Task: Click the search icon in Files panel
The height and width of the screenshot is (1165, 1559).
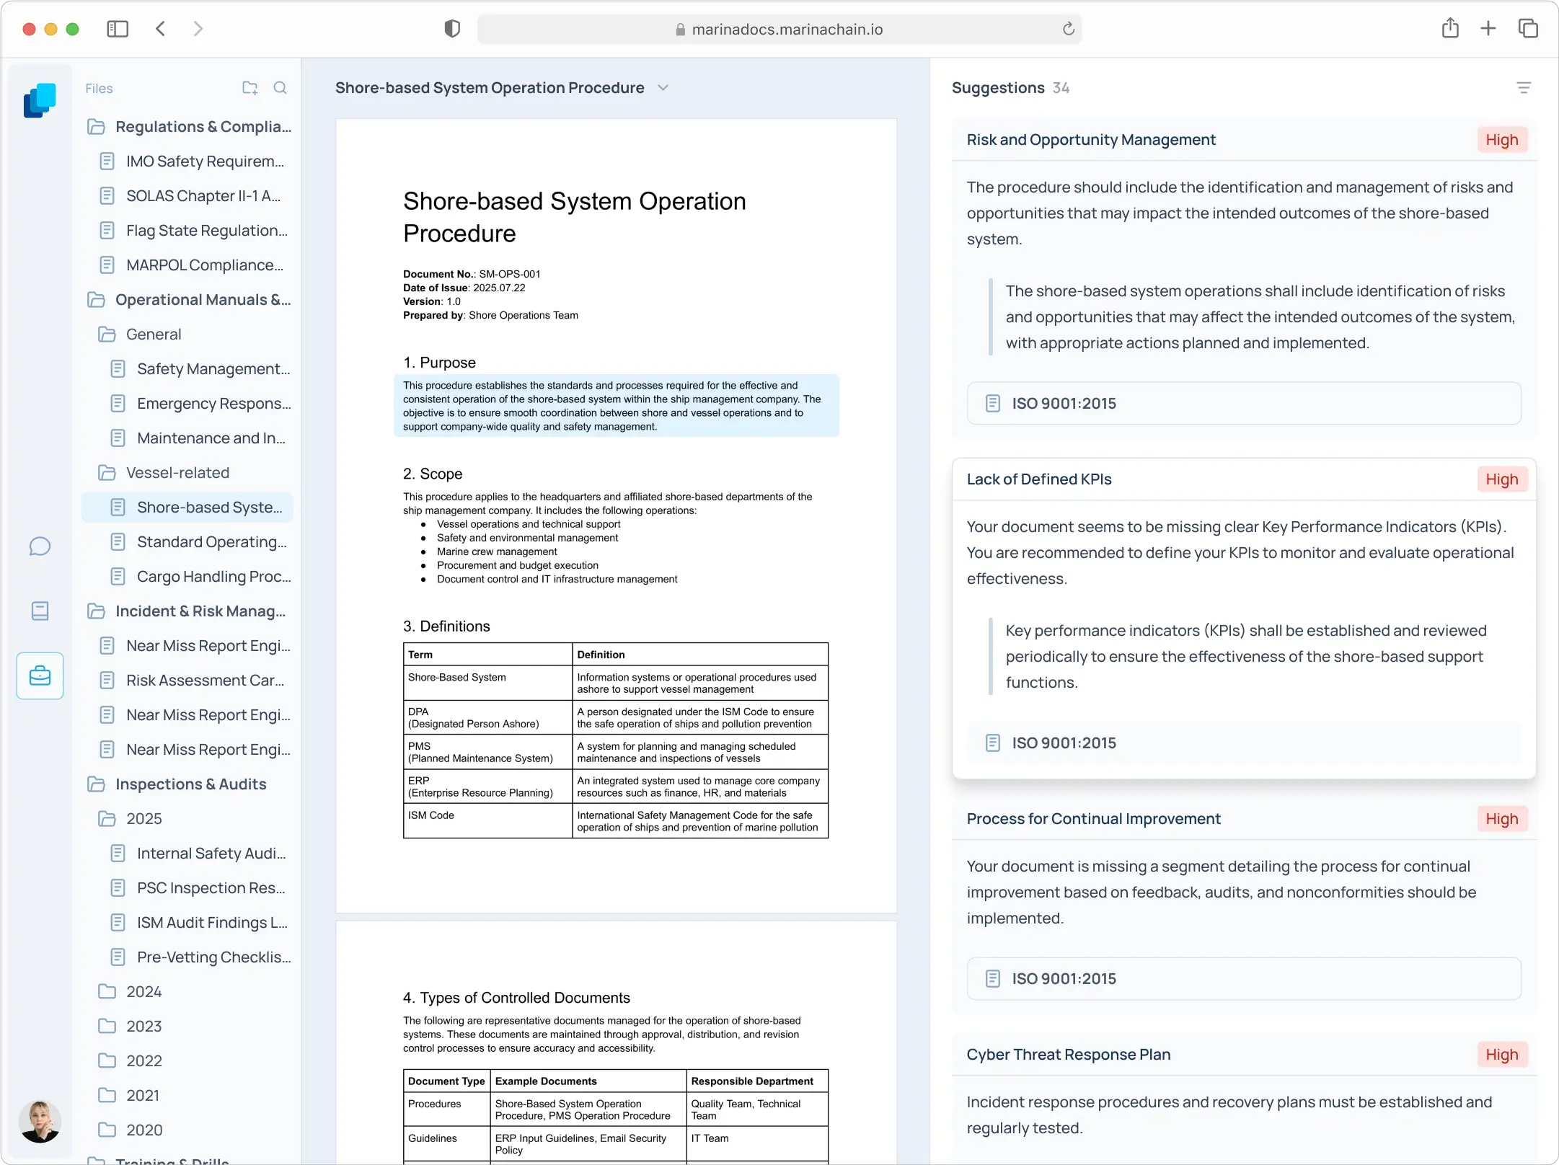Action: click(x=281, y=88)
